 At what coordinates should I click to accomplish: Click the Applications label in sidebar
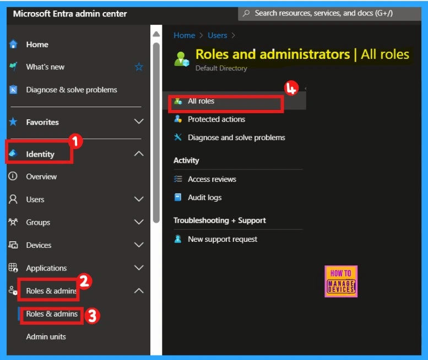tap(46, 268)
